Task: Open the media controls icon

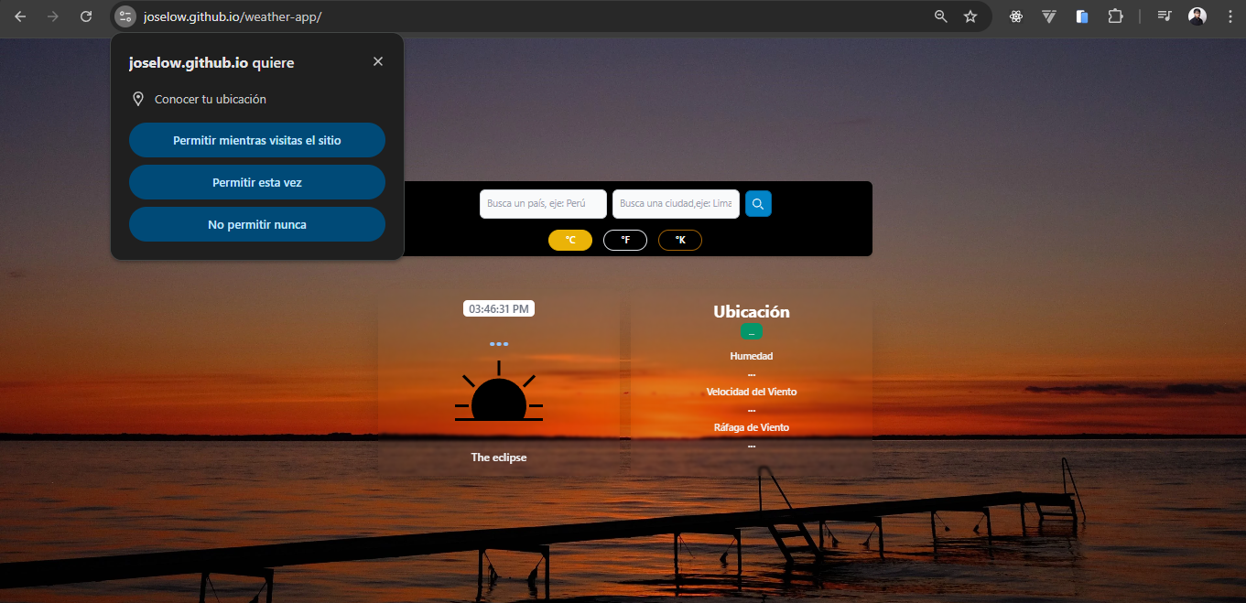Action: coord(1164,16)
